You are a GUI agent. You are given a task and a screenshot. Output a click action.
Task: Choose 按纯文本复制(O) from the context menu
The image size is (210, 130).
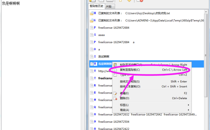[152, 87]
